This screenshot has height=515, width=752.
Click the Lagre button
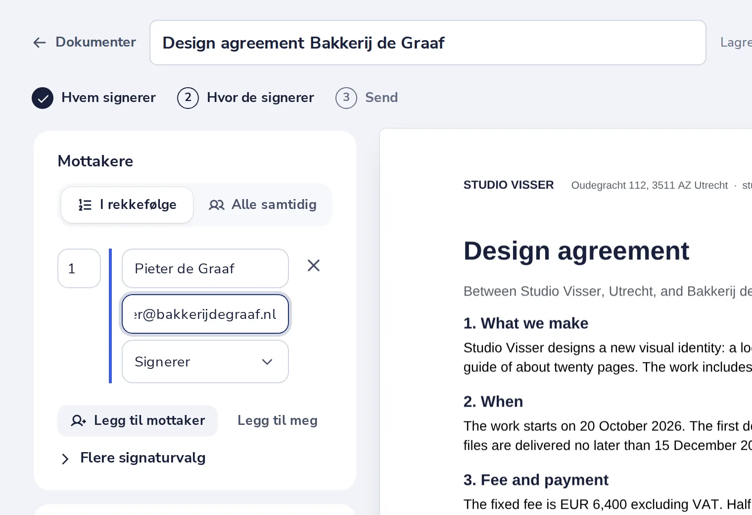[736, 43]
